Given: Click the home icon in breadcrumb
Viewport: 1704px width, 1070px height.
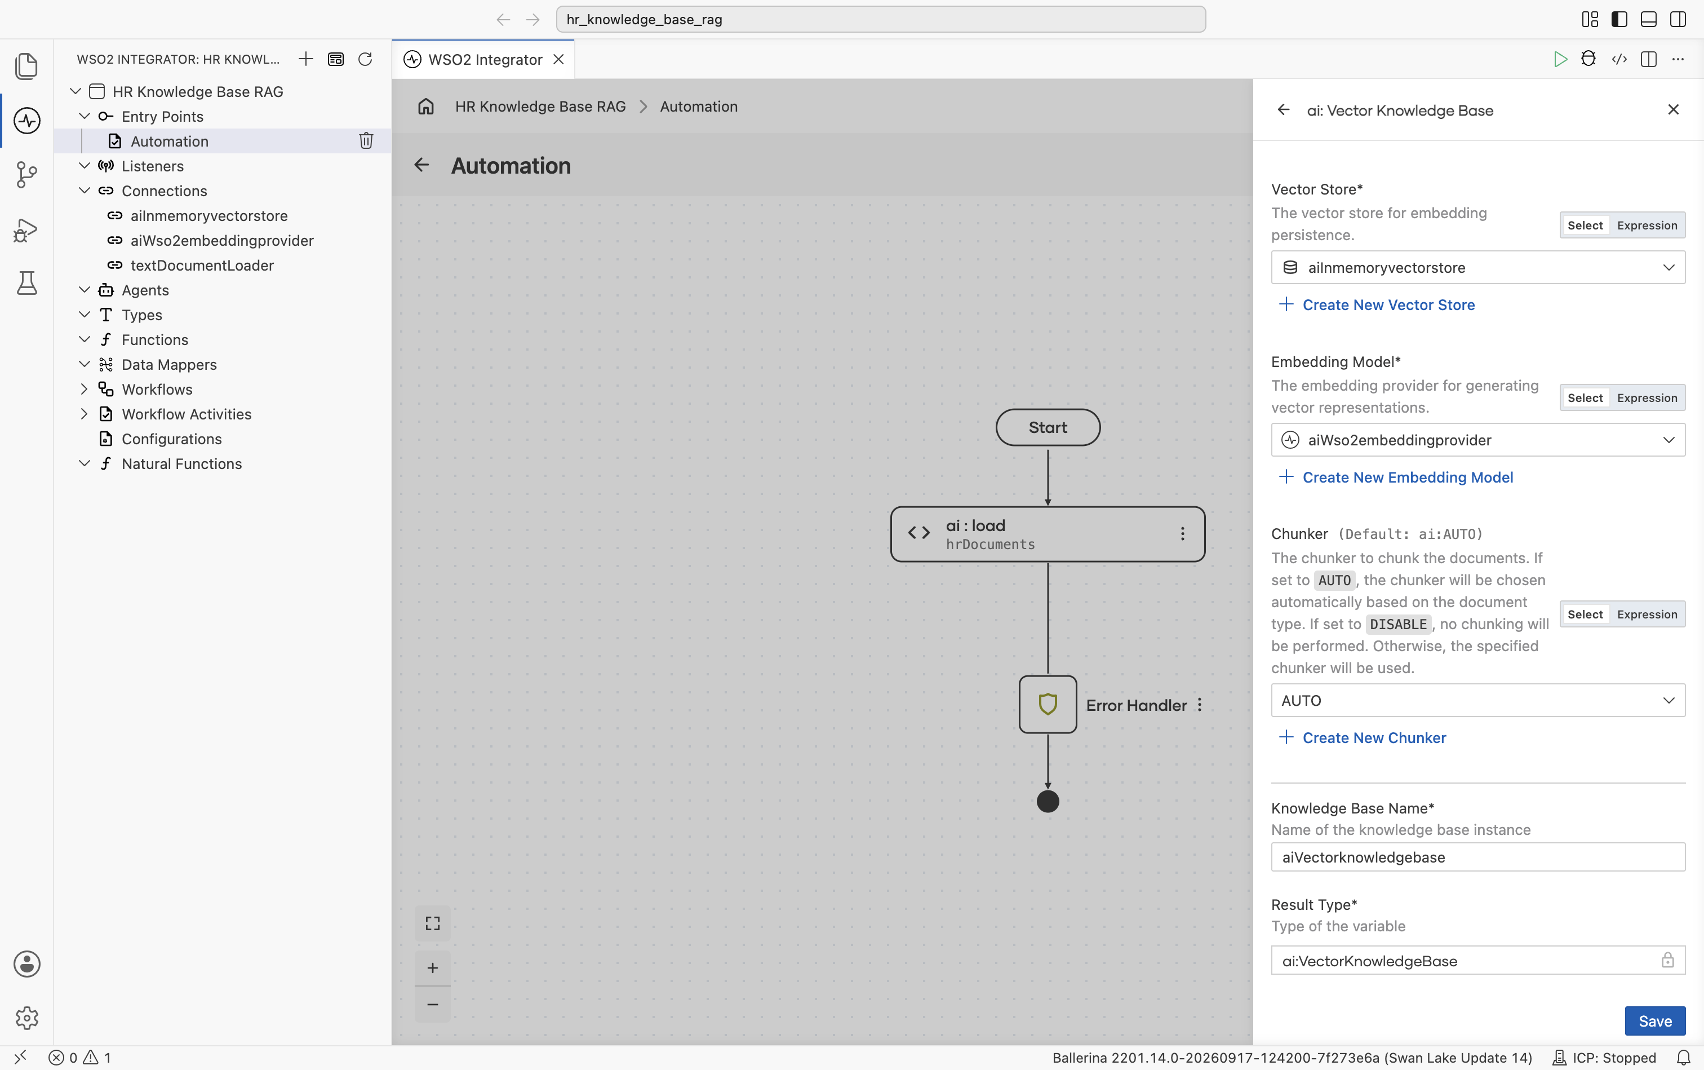Looking at the screenshot, I should [x=426, y=106].
